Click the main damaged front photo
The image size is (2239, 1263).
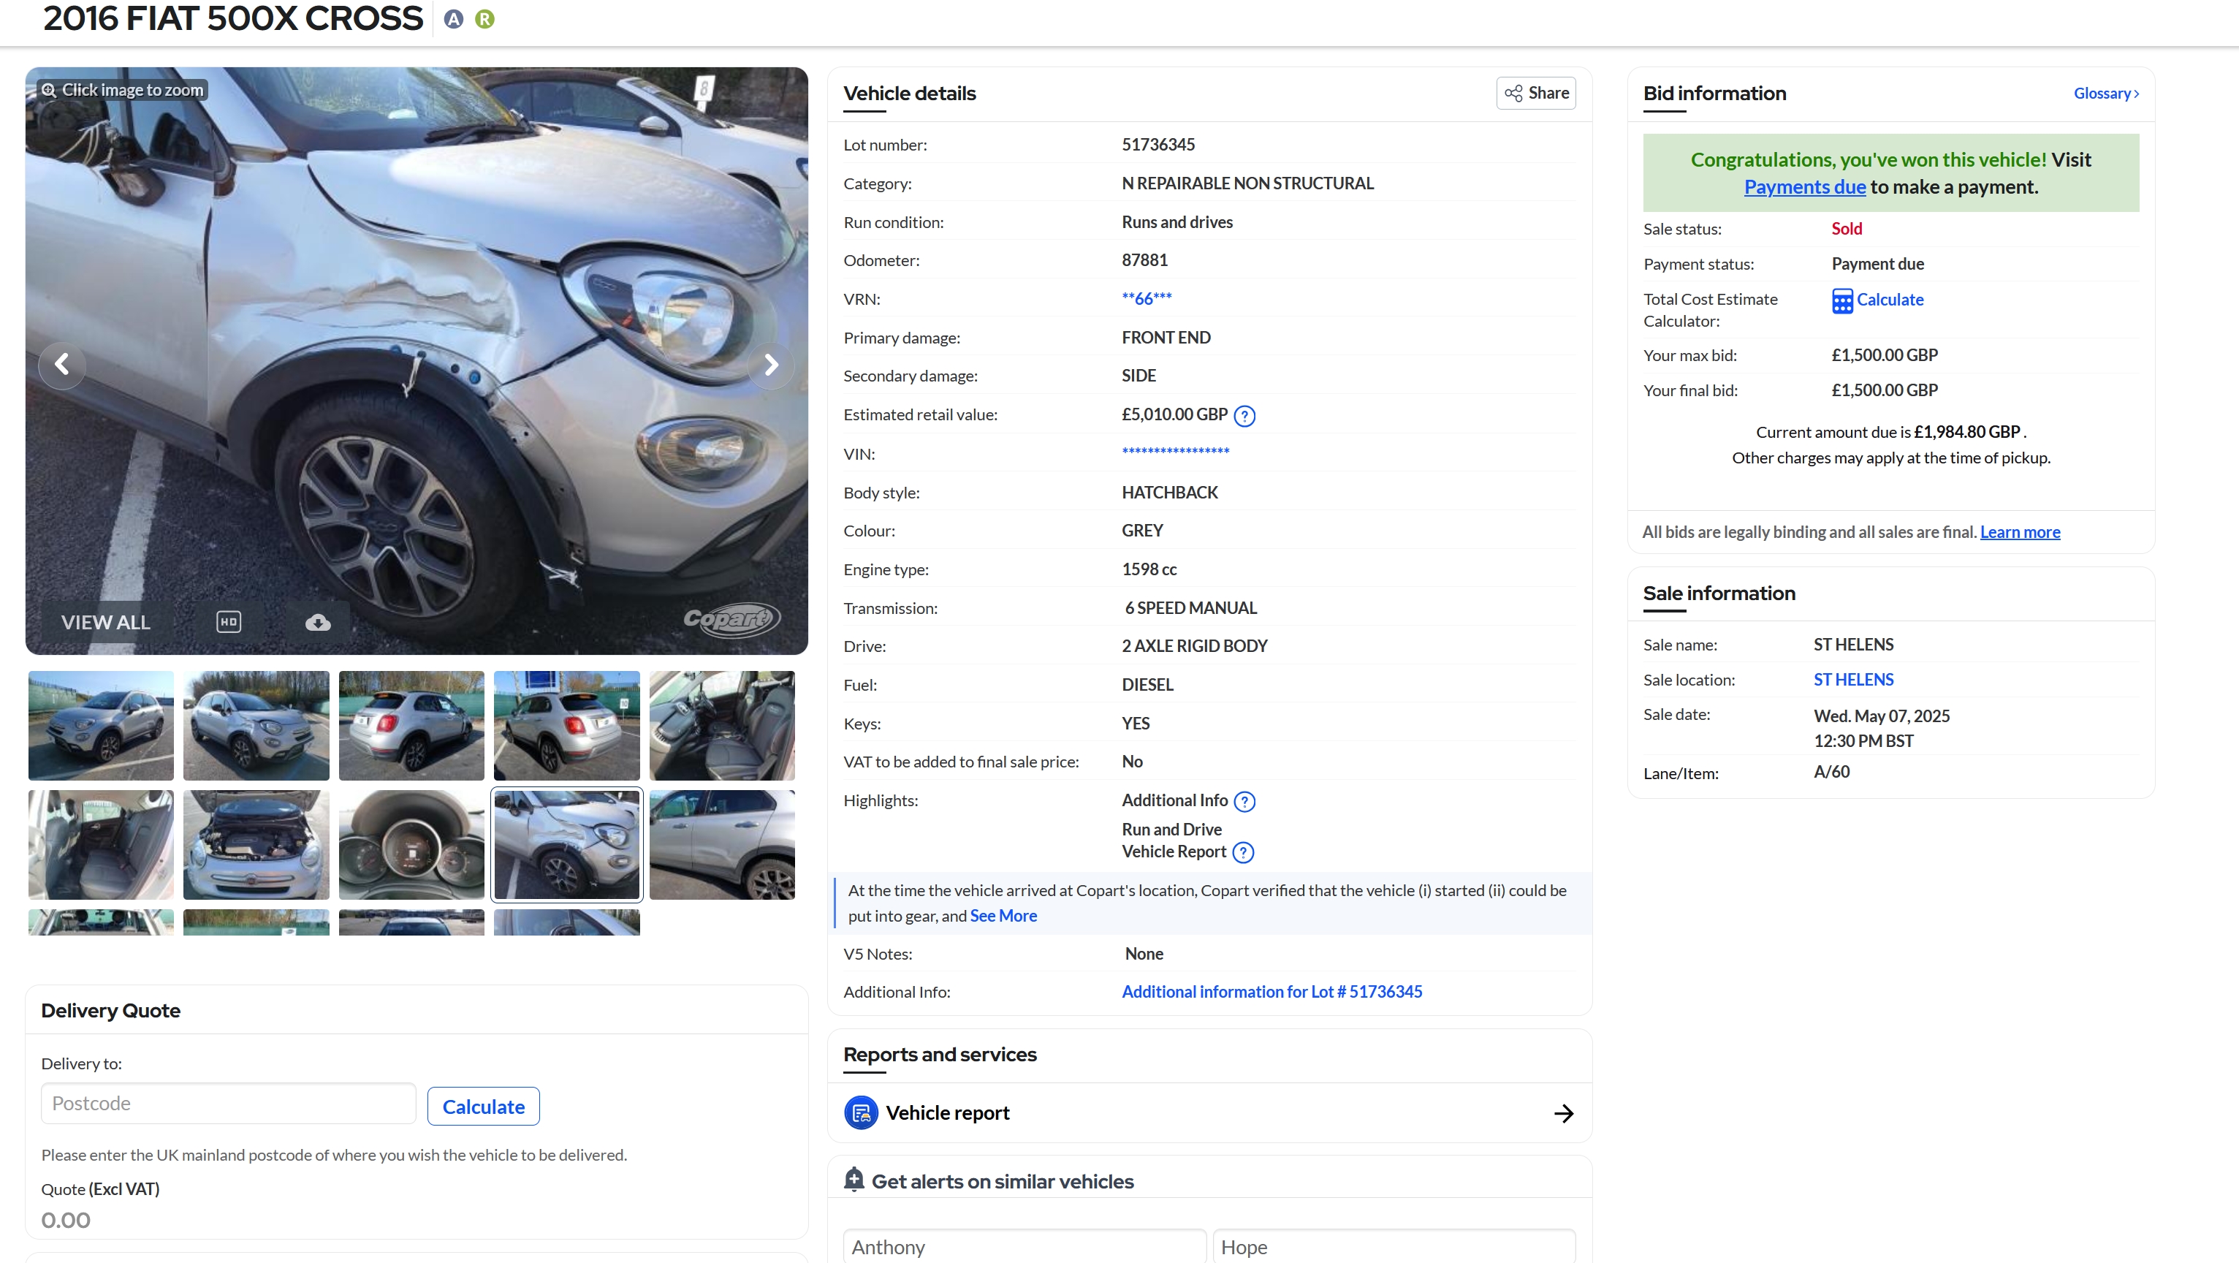click(417, 361)
